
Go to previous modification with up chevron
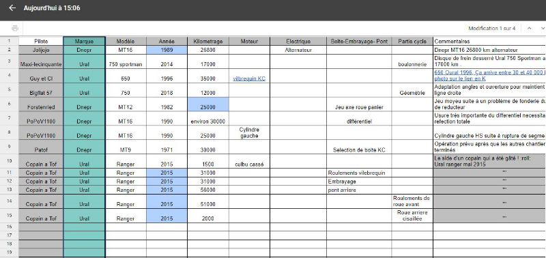(x=530, y=28)
